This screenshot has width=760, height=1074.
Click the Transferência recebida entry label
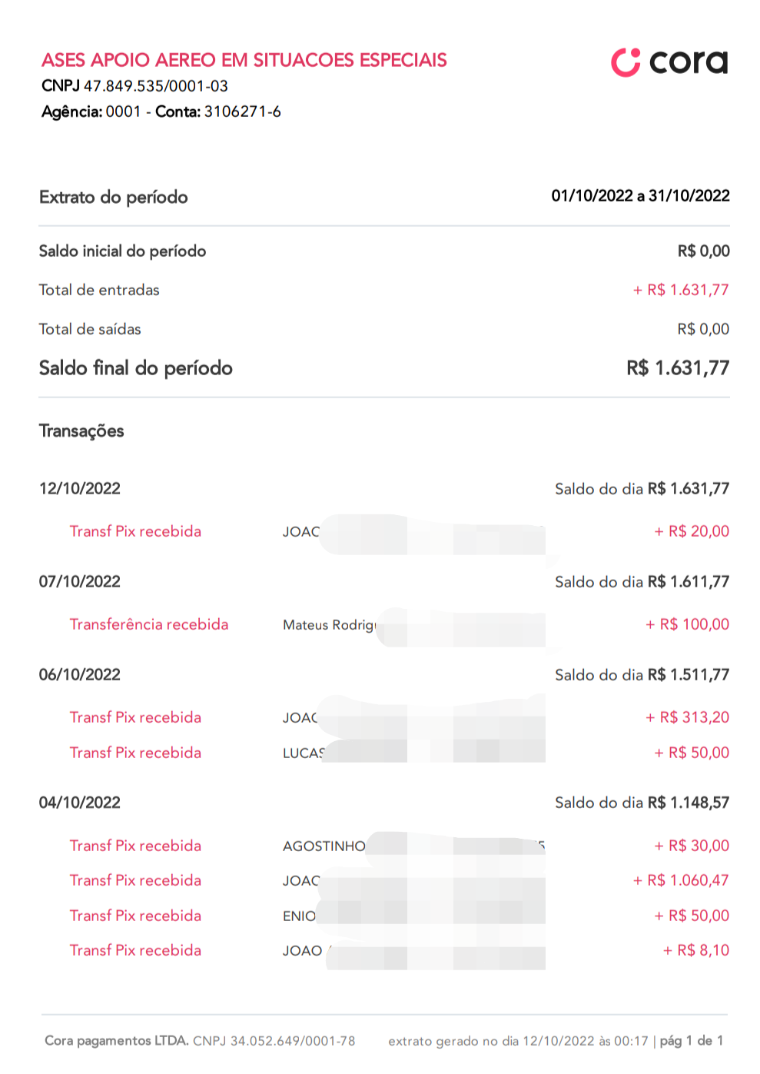(x=149, y=624)
